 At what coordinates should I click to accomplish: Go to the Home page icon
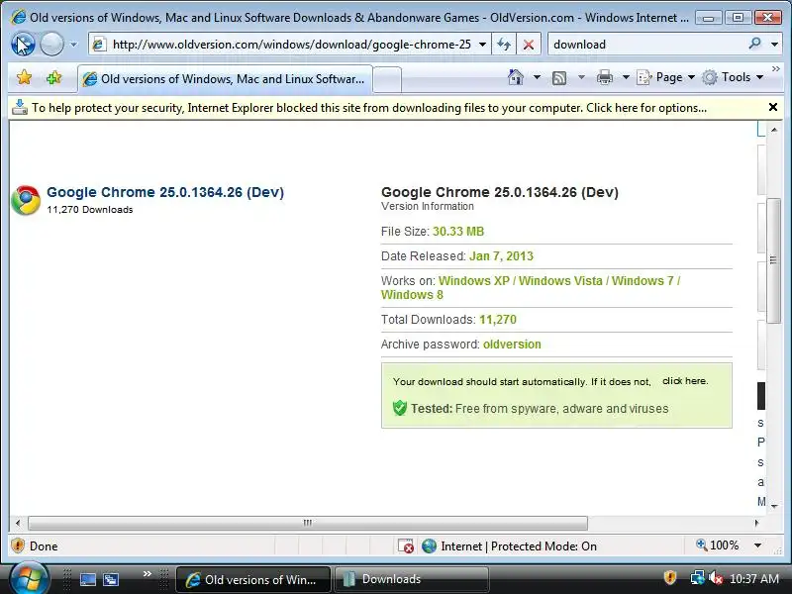pyautogui.click(x=516, y=77)
